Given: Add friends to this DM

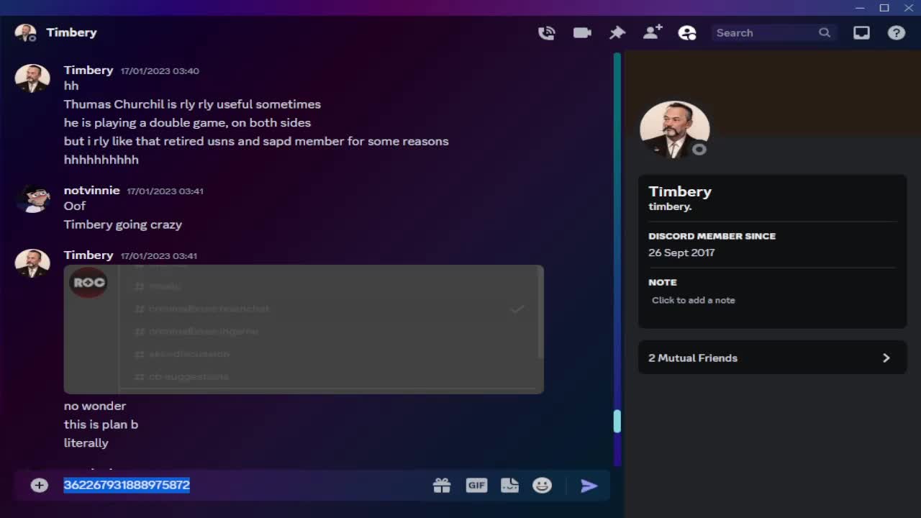Looking at the screenshot, I should coord(653,32).
